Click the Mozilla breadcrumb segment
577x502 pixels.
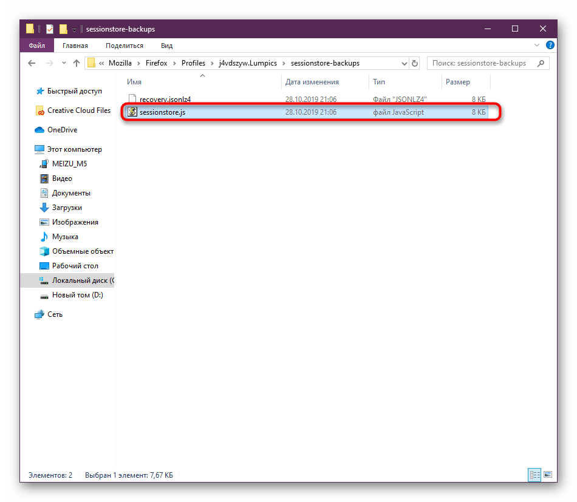pos(120,63)
